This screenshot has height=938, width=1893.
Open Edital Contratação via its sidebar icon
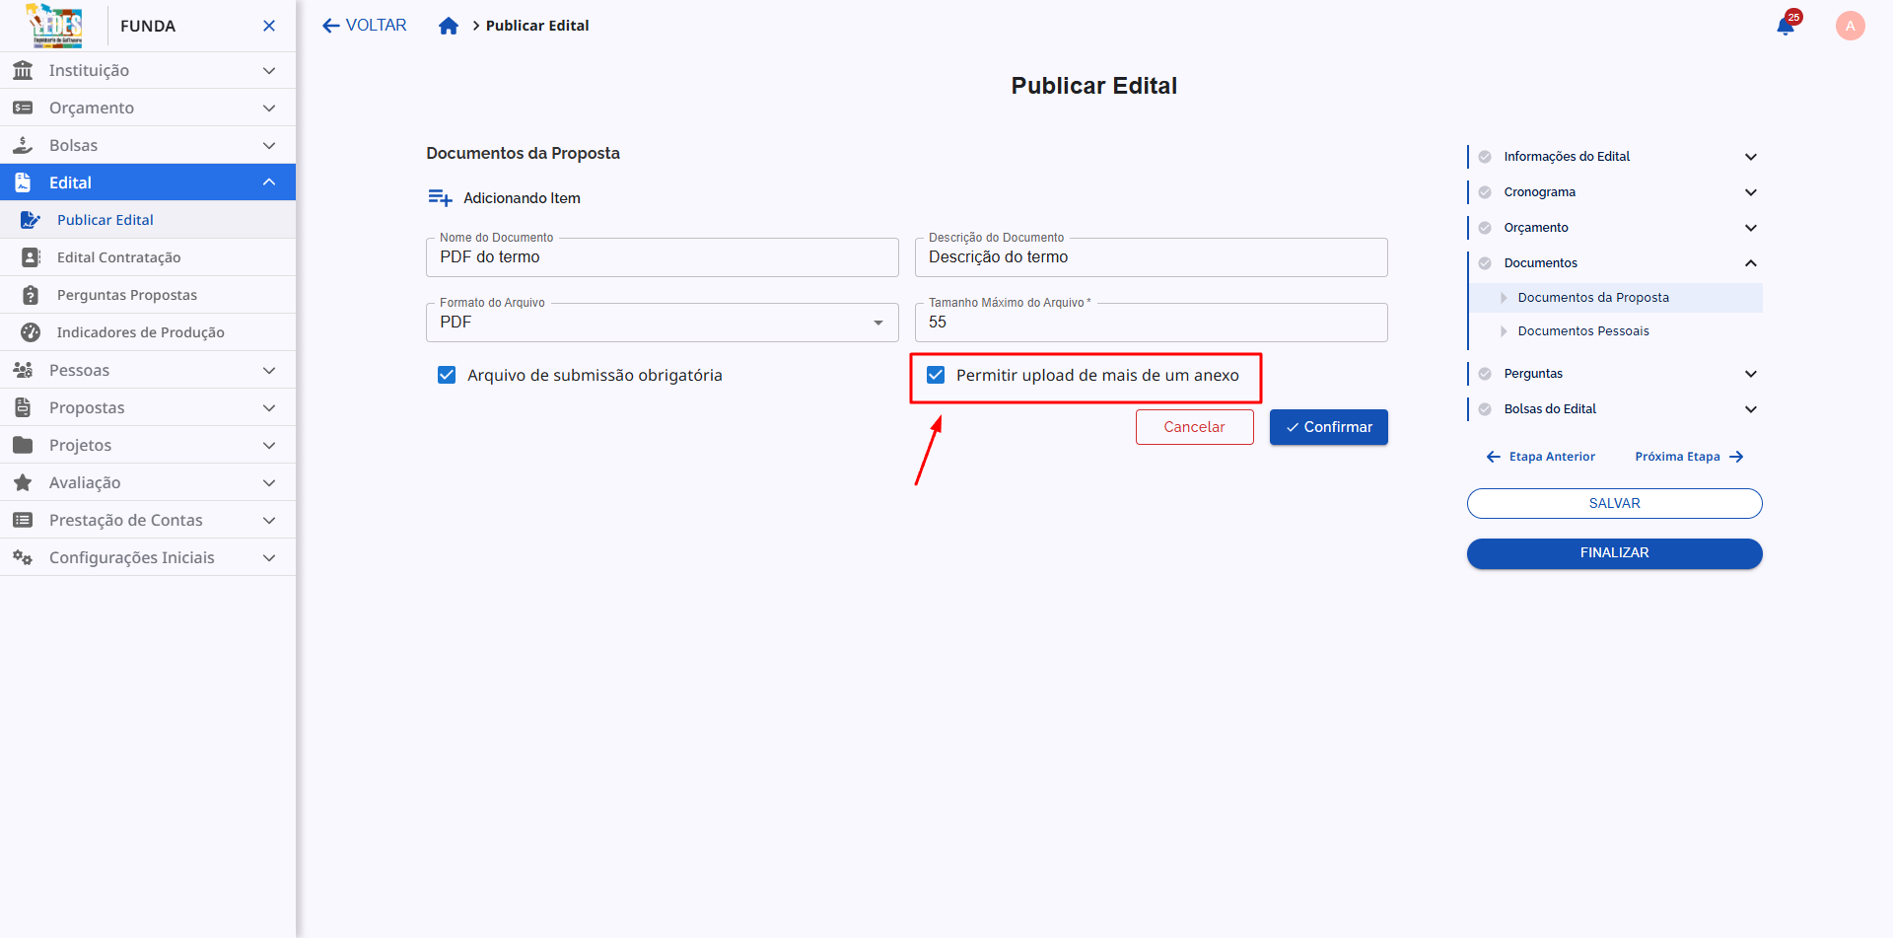31,256
